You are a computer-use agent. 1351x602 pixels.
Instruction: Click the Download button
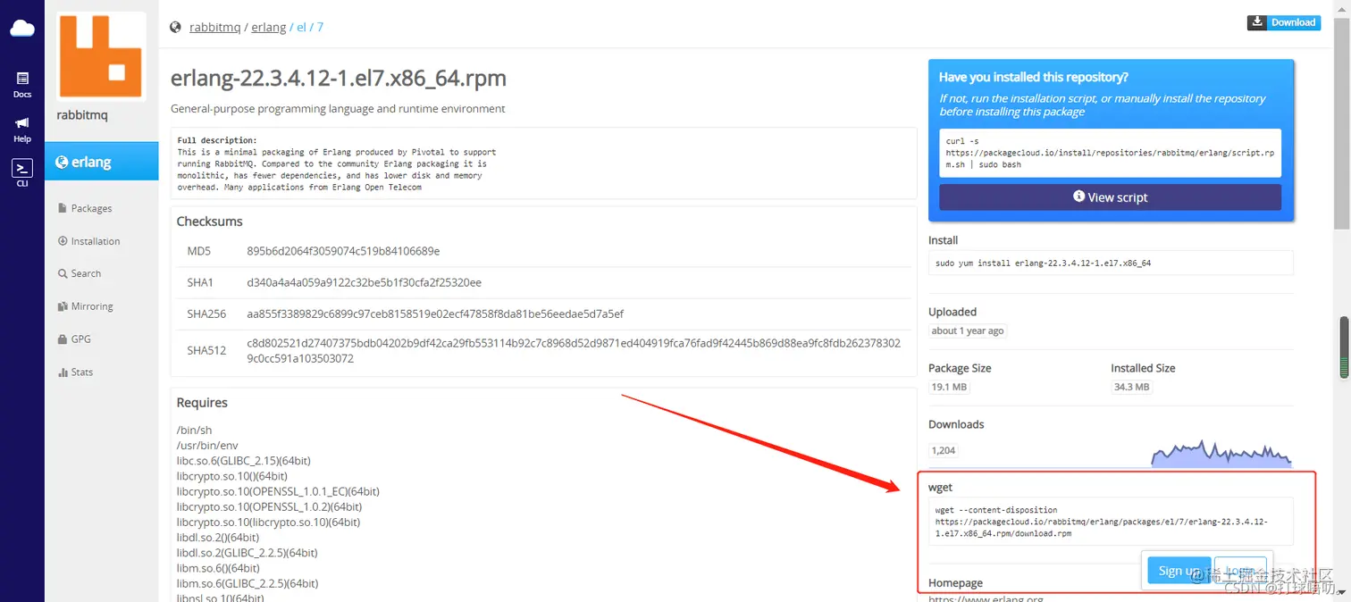pyautogui.click(x=1283, y=22)
